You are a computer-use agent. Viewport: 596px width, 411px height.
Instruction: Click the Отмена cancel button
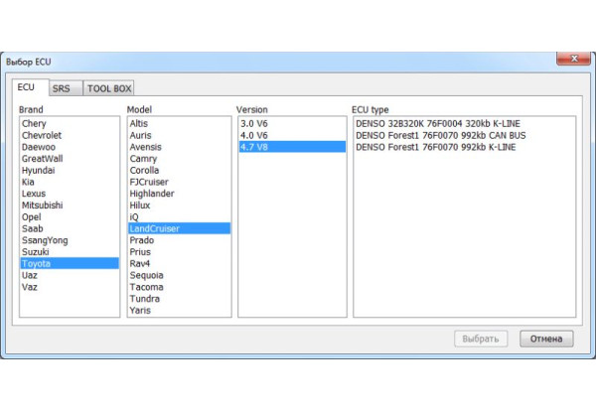pyautogui.click(x=546, y=339)
